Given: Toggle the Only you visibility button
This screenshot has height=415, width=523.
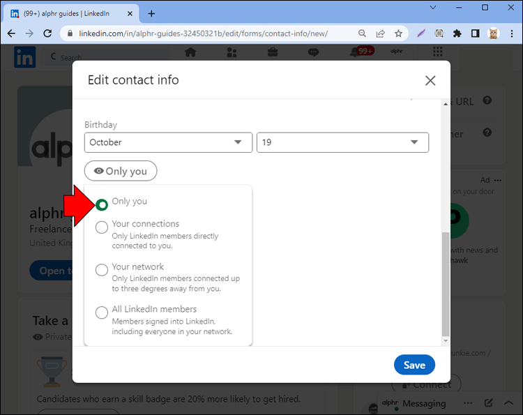Looking at the screenshot, I should point(121,171).
